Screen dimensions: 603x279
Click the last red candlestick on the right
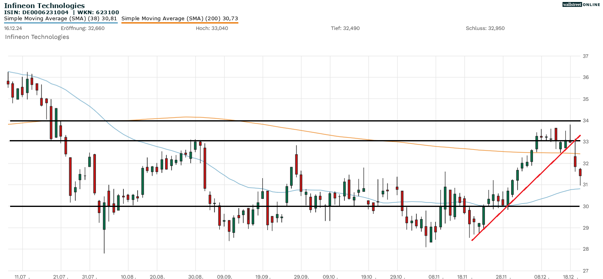pyautogui.click(x=580, y=173)
